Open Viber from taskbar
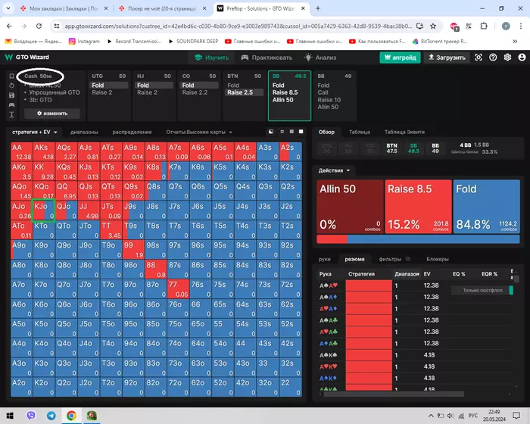530x424 pixels. coord(31,416)
